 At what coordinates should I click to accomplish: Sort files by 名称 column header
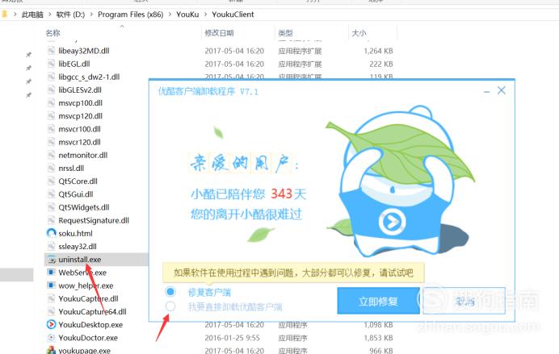53,33
